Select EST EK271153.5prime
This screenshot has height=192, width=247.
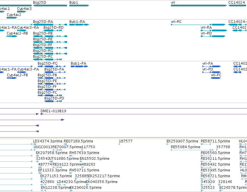(43, 179)
